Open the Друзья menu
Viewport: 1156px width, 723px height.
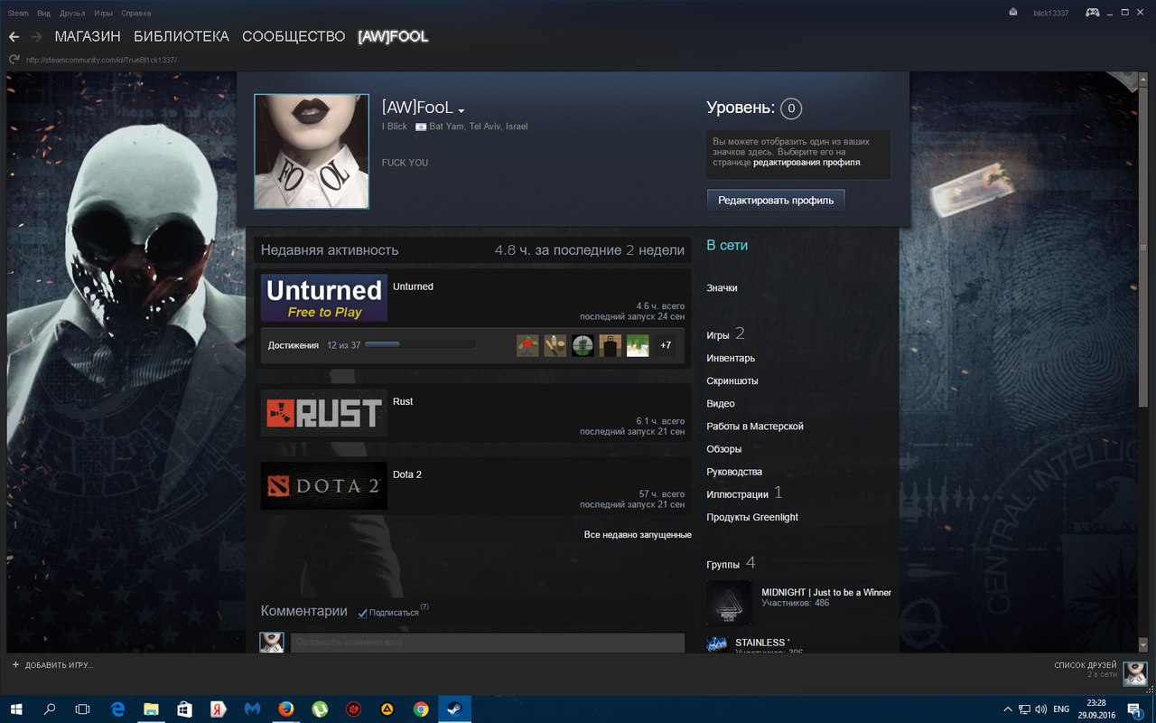[72, 14]
